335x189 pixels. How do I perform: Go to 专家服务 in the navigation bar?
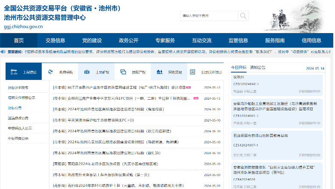tap(165, 40)
